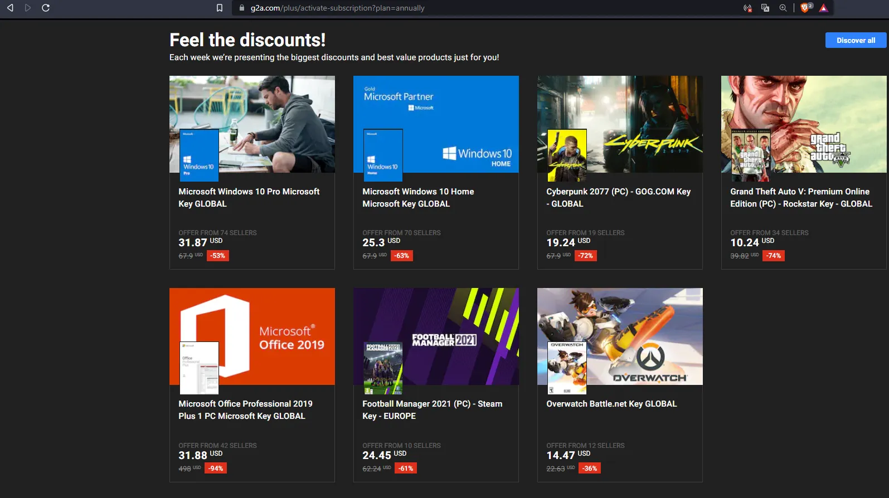889x498 pixels.
Task: Click the 31.87 USD price
Action: (x=200, y=242)
